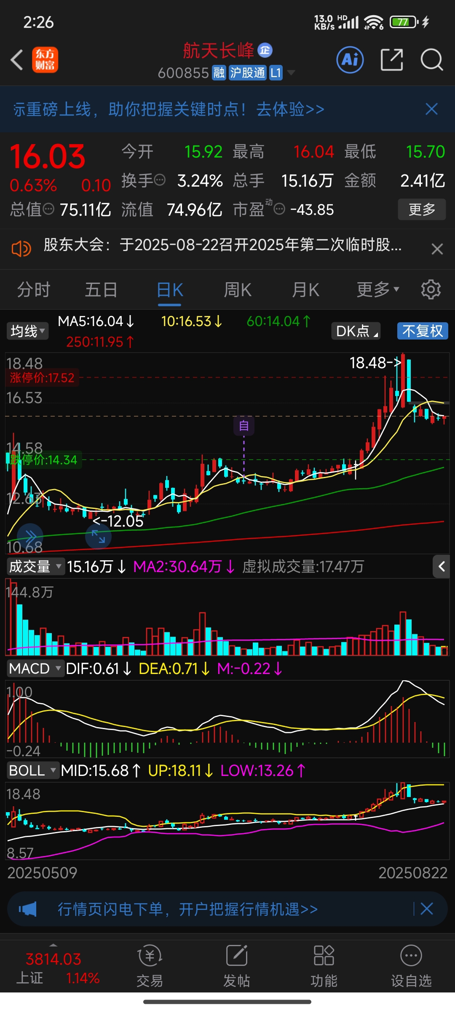The image size is (455, 1011).
Task: Tap the 更多 button in quote details
Action: click(422, 209)
